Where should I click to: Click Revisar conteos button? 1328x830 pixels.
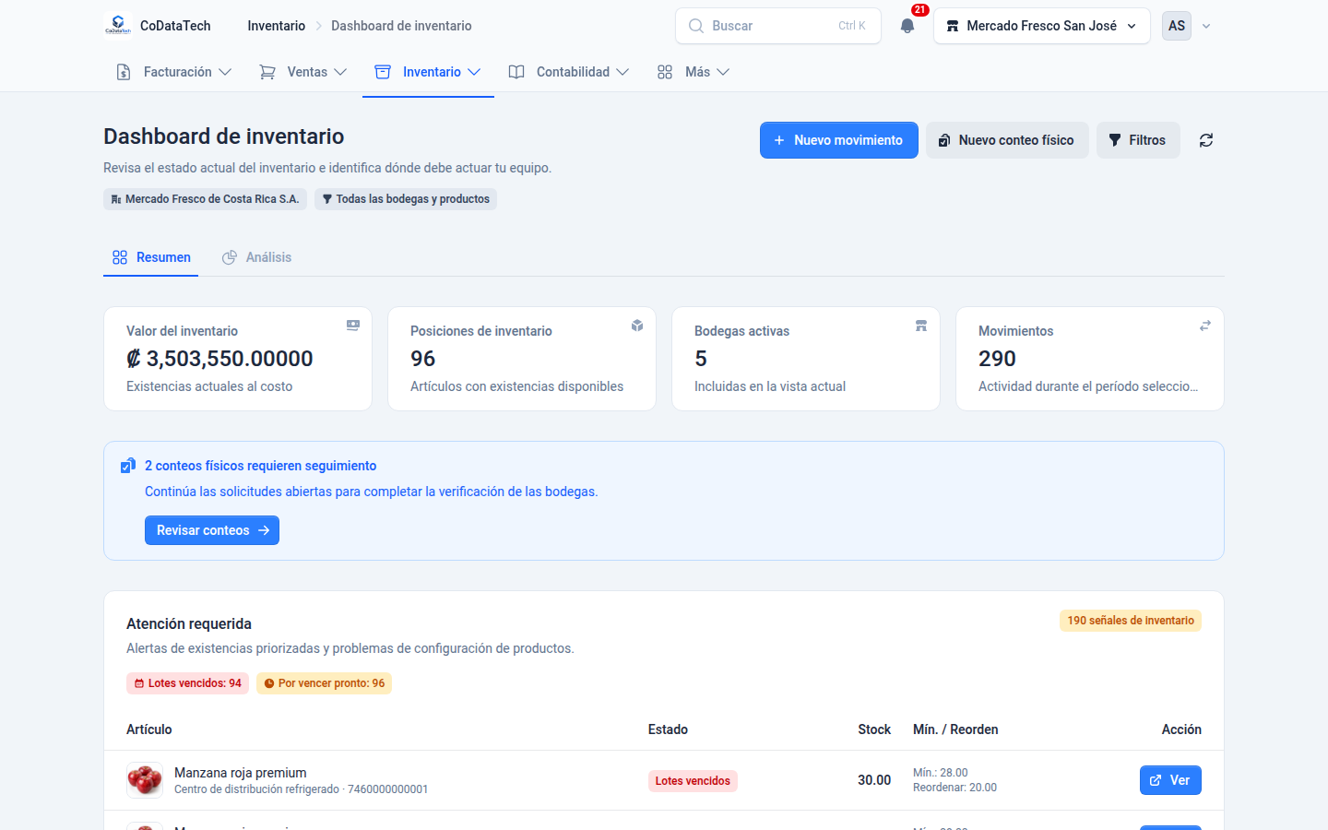[x=212, y=530]
